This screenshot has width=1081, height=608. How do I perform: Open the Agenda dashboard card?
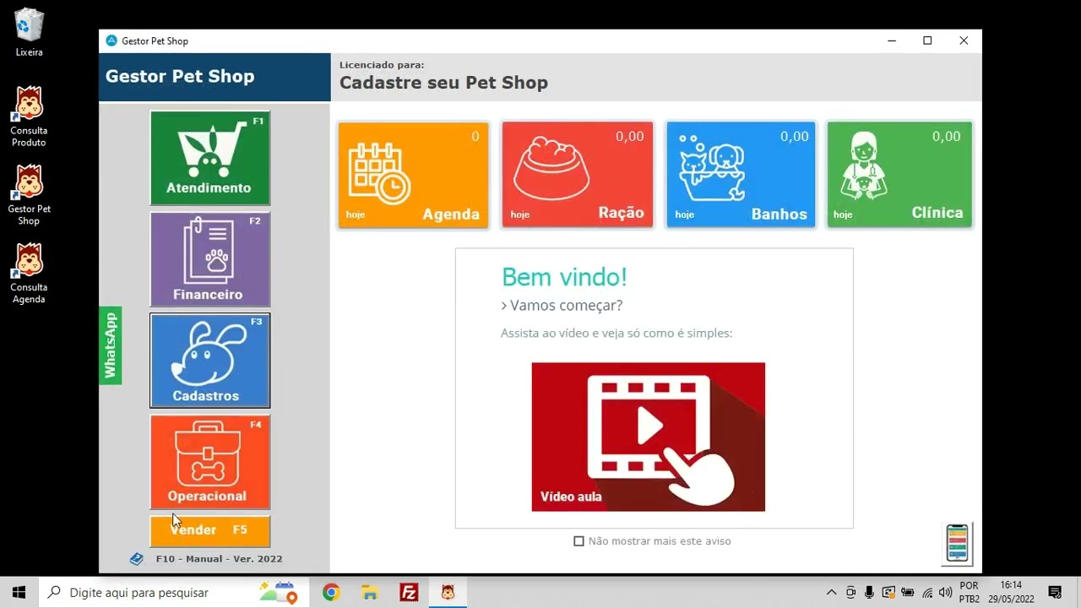(413, 175)
